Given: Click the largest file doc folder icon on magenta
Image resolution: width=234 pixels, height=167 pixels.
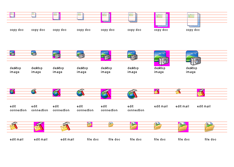Looking at the screenshot, I should pos(183,127).
